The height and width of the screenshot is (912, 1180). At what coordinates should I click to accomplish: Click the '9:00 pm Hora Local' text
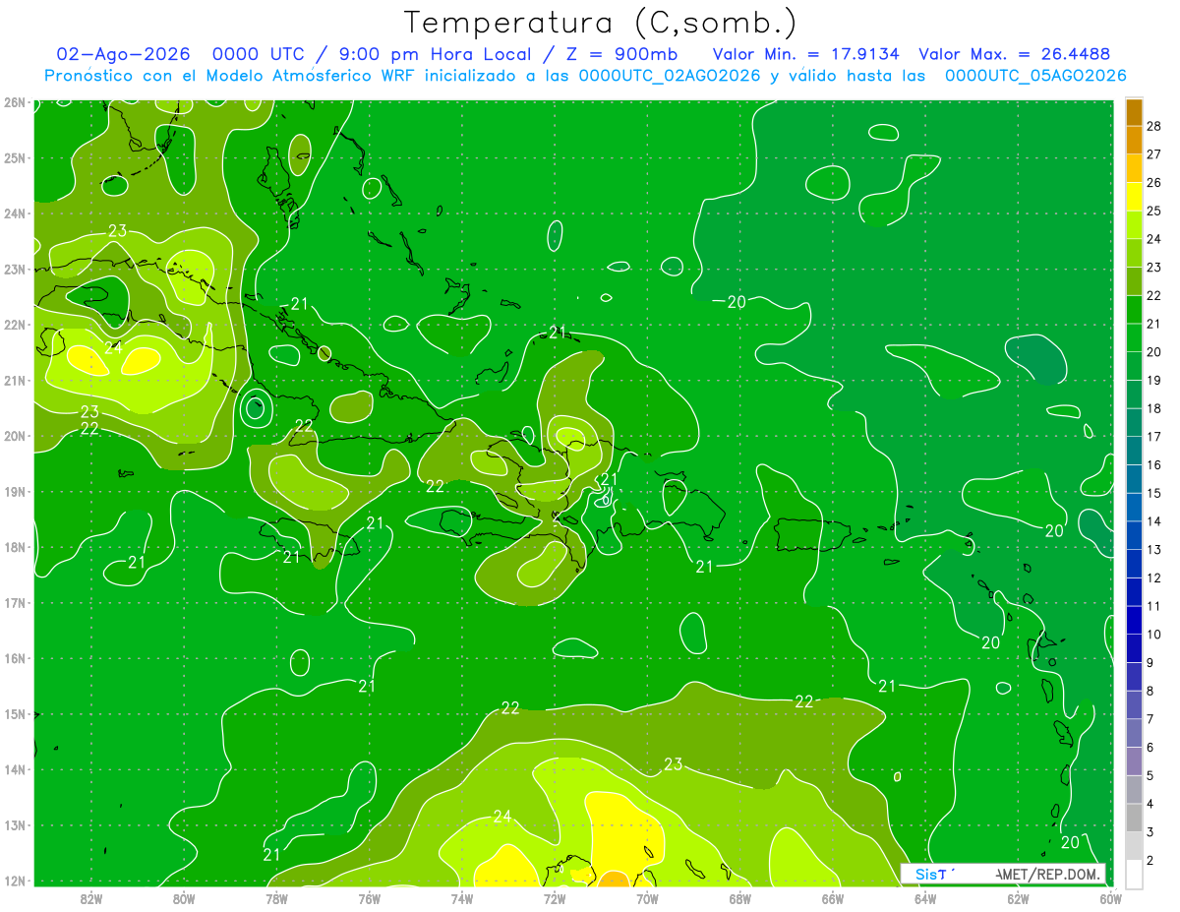pyautogui.click(x=436, y=54)
